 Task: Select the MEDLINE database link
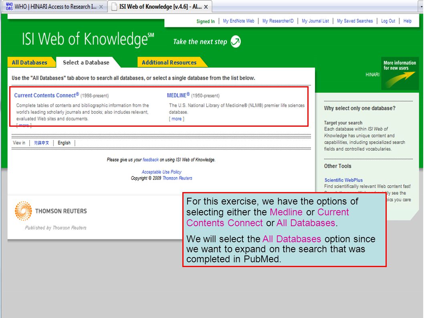(178, 95)
